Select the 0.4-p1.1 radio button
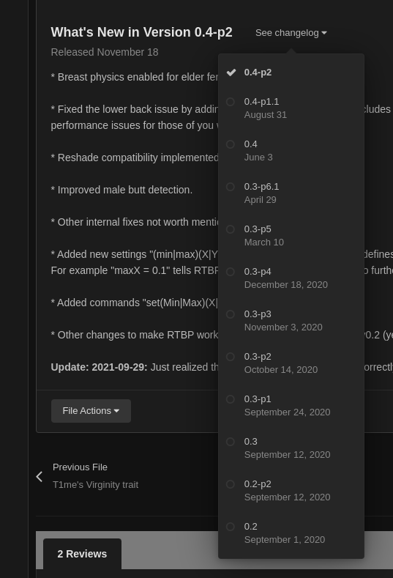The width and height of the screenshot is (393, 578). click(x=231, y=102)
